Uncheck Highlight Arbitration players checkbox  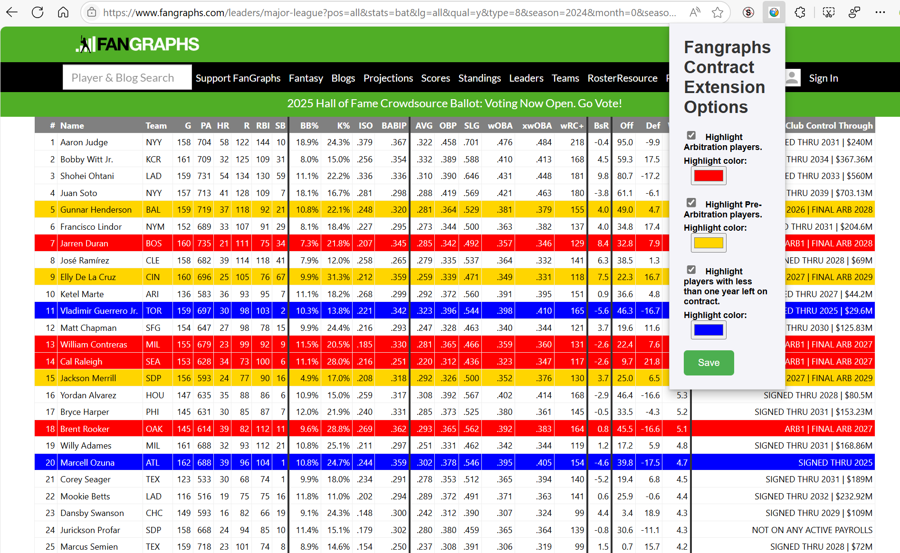[x=691, y=136]
